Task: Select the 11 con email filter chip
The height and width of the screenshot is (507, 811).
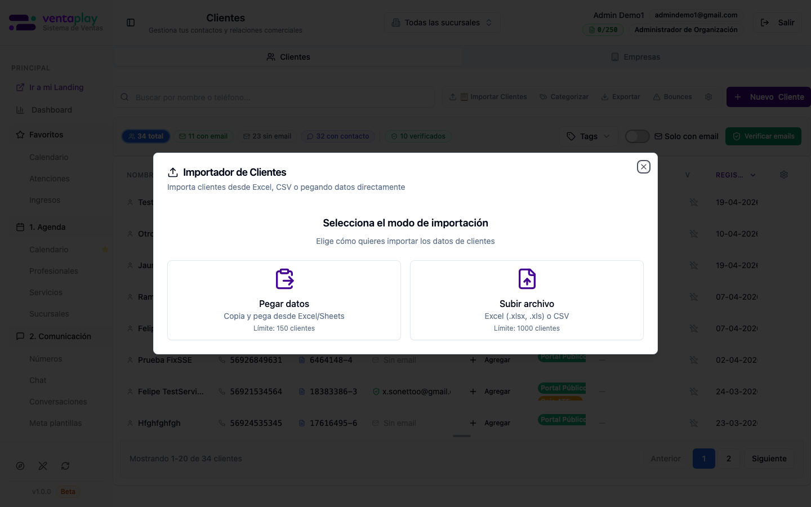Action: pyautogui.click(x=203, y=136)
